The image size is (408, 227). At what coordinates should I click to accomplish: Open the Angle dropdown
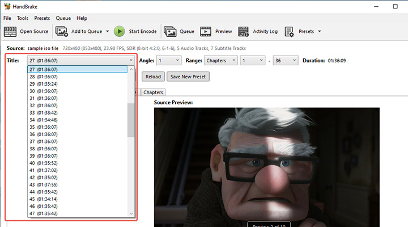point(169,61)
